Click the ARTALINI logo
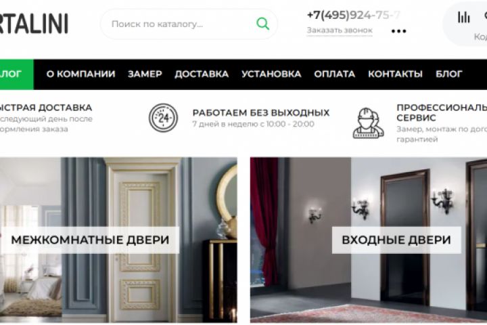 [x=34, y=24]
